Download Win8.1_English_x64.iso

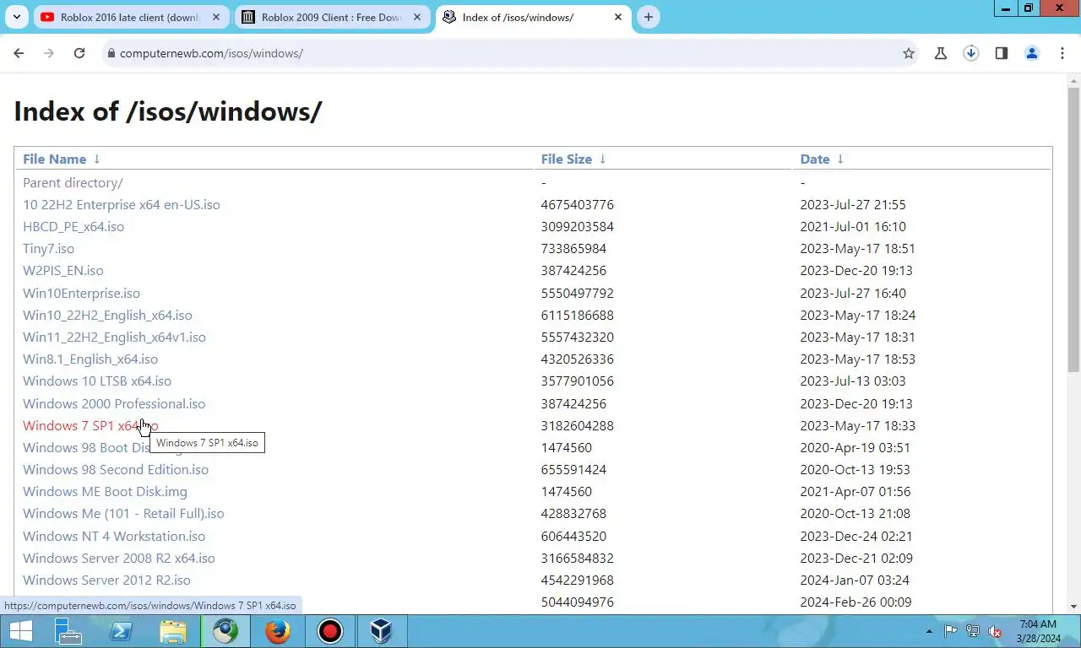[x=90, y=359]
